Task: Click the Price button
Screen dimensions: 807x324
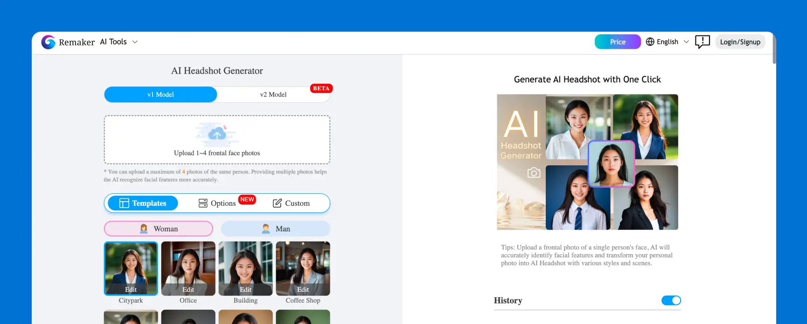Action: (618, 42)
